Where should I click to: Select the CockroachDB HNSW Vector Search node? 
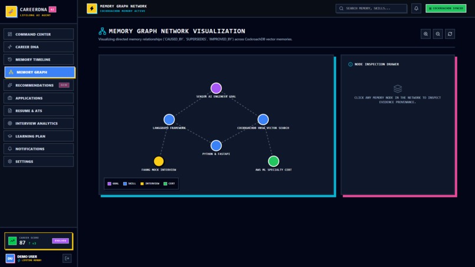coord(263,120)
